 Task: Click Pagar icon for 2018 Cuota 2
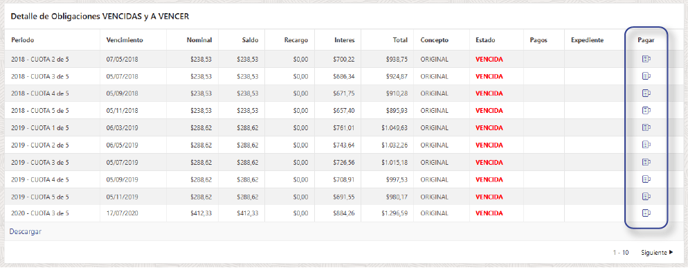[x=646, y=59]
